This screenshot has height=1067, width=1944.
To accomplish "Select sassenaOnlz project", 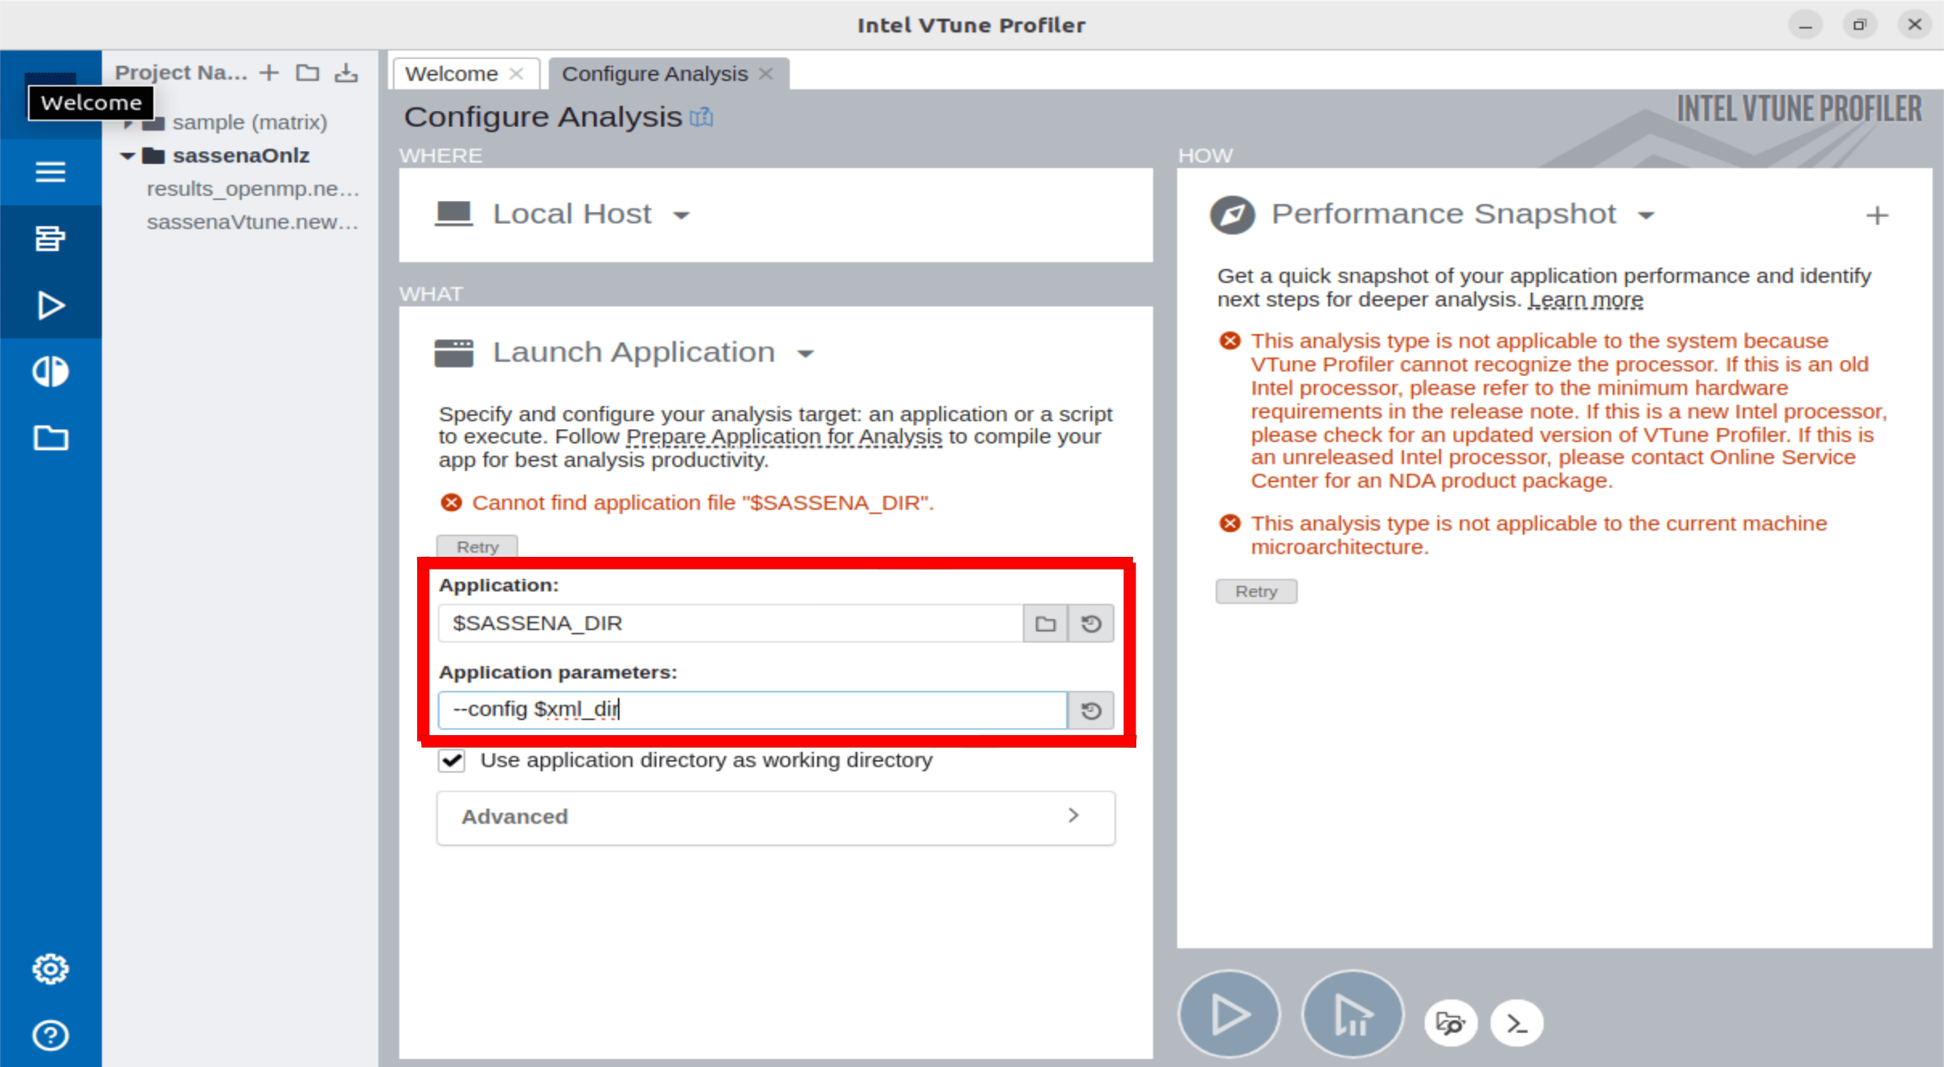I will [241, 156].
